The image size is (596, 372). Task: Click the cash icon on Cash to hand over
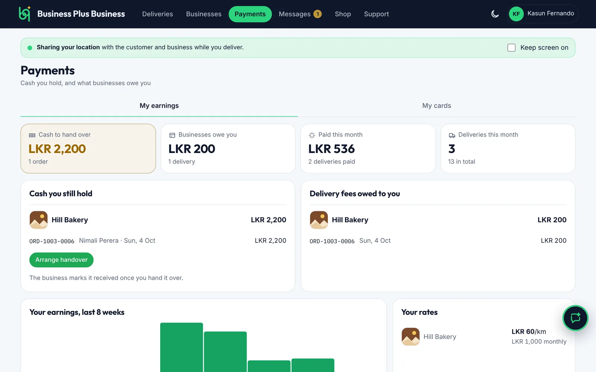click(32, 135)
